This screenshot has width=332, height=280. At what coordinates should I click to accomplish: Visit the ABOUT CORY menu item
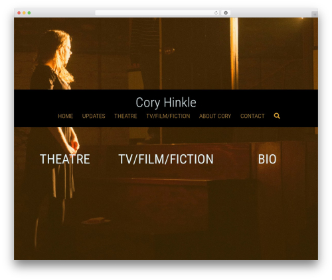(215, 116)
